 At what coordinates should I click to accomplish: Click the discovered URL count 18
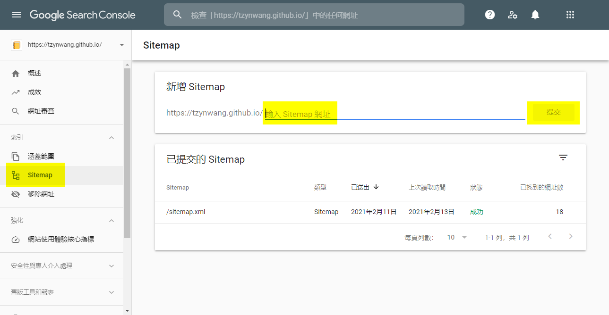[559, 212]
